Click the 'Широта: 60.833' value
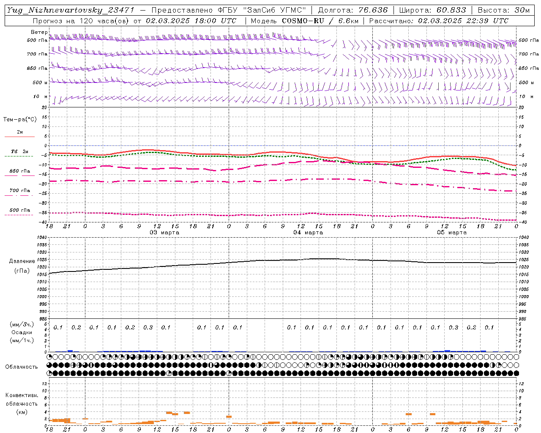 pos(432,10)
